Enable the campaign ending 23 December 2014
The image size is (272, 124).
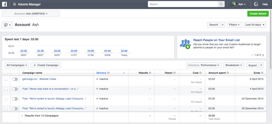tap(15, 109)
